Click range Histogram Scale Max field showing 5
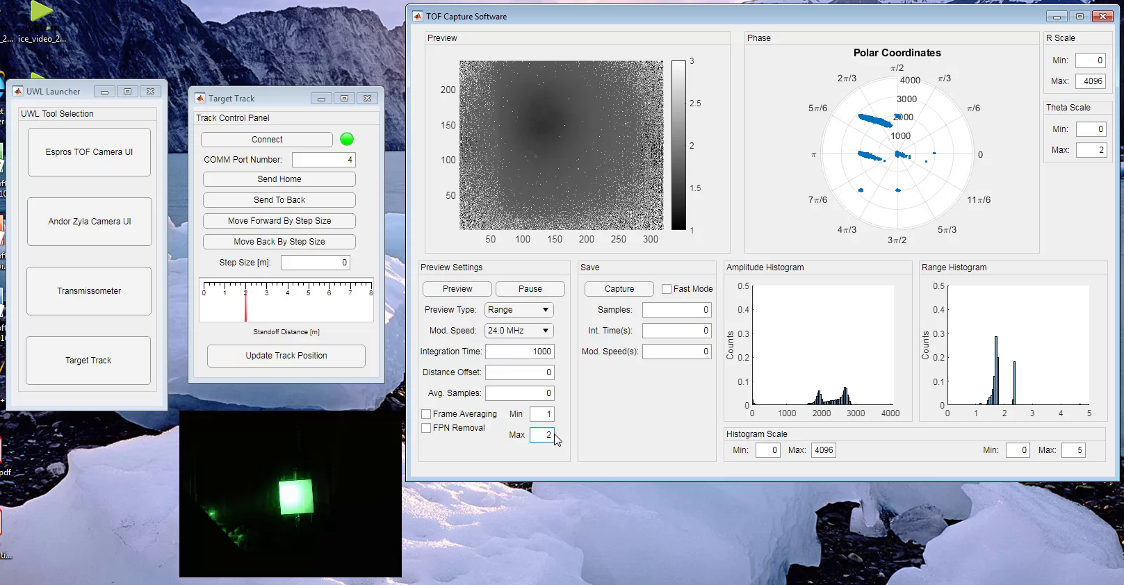The image size is (1124, 585). tap(1074, 450)
